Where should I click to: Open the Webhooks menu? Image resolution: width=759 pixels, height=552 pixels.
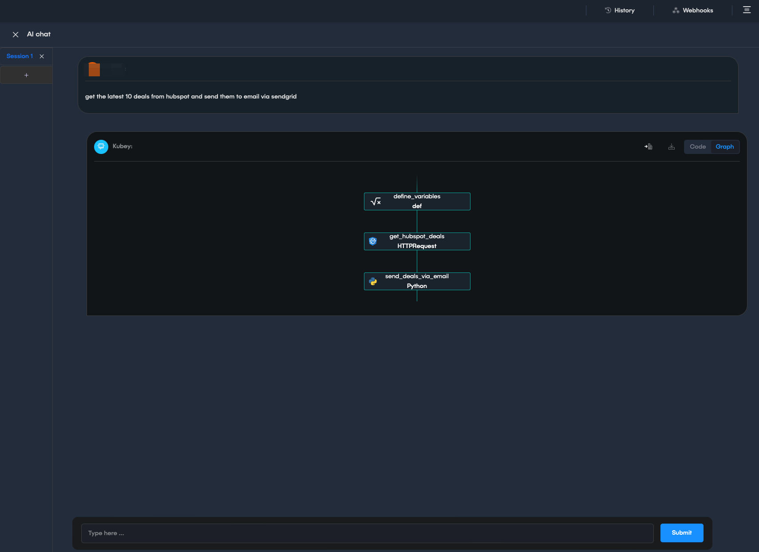692,10
